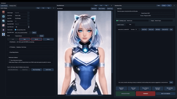This screenshot has width=177, height=99.
Task: Open the Default Output device dropdown
Action: point(164,21)
